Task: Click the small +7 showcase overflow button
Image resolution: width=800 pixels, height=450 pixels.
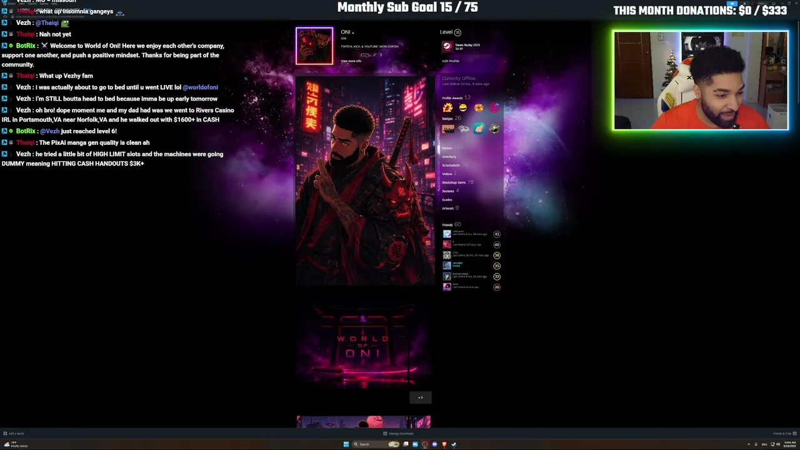Action: point(420,397)
